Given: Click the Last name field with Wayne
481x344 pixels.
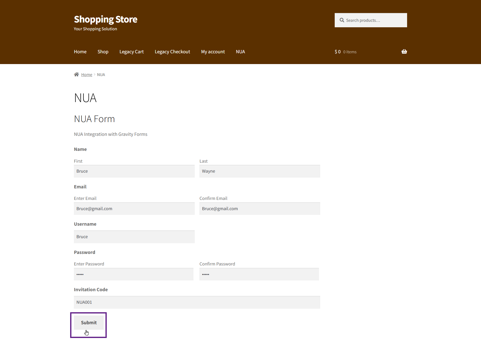Looking at the screenshot, I should click(260, 171).
